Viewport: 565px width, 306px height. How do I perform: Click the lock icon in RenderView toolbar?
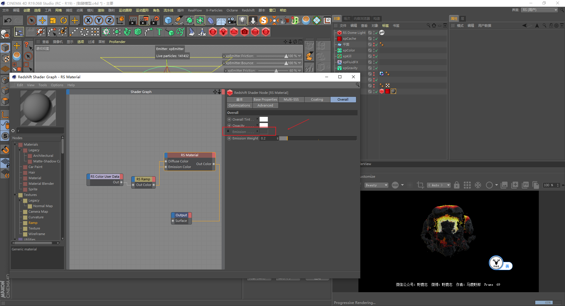pyautogui.click(x=456, y=185)
